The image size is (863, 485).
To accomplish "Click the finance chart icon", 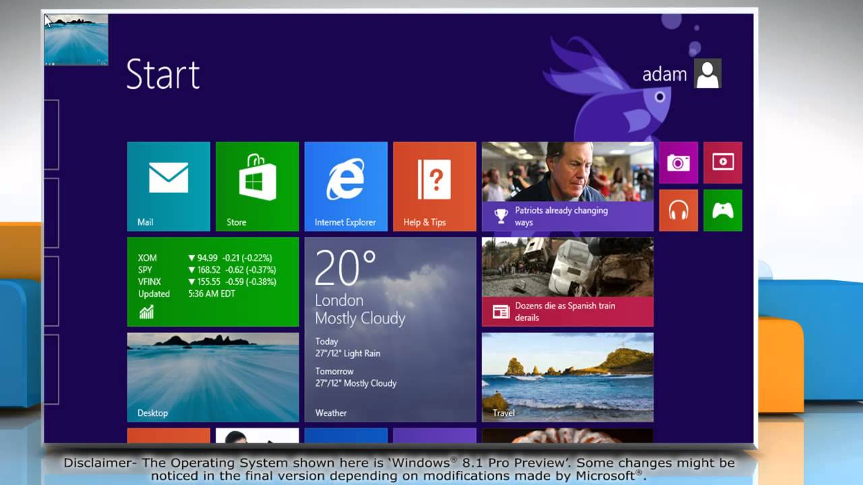I will coord(146,312).
